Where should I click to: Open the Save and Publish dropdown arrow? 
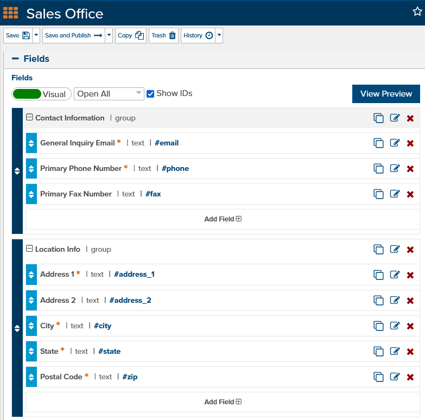(x=109, y=35)
